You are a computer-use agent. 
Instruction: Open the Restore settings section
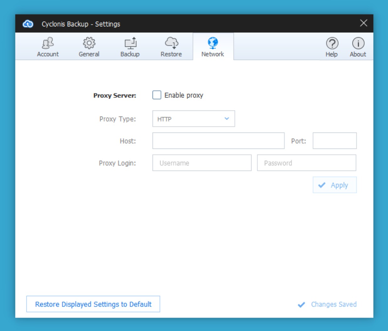(x=171, y=47)
